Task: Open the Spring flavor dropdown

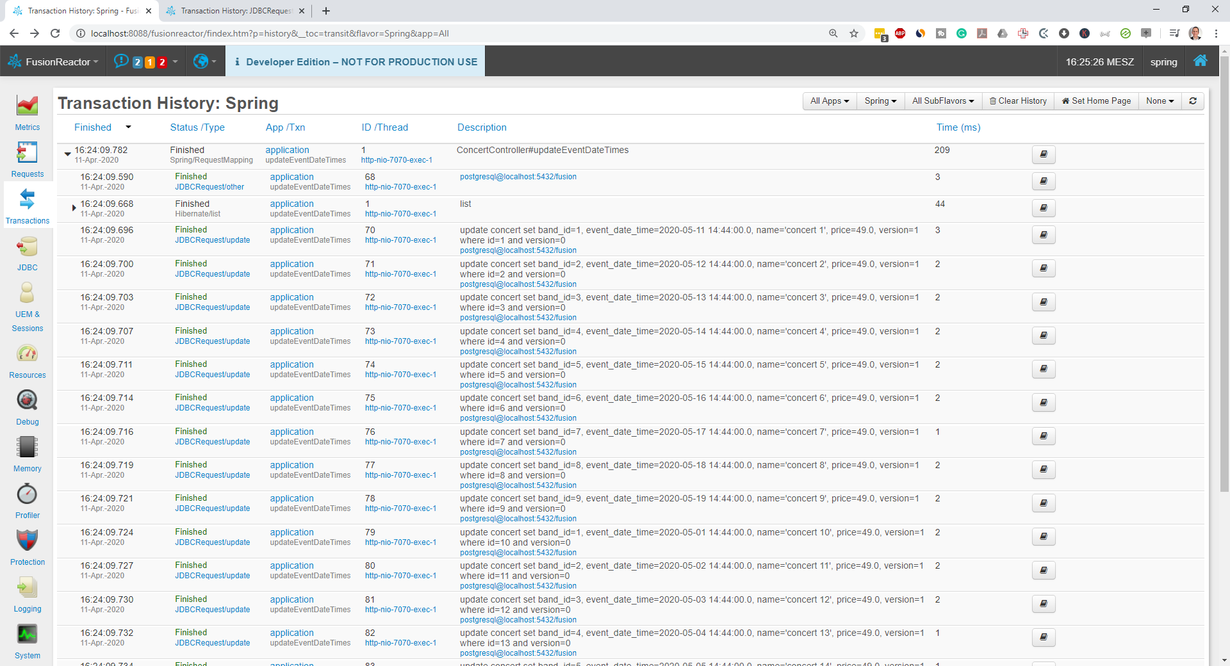Action: (880, 101)
